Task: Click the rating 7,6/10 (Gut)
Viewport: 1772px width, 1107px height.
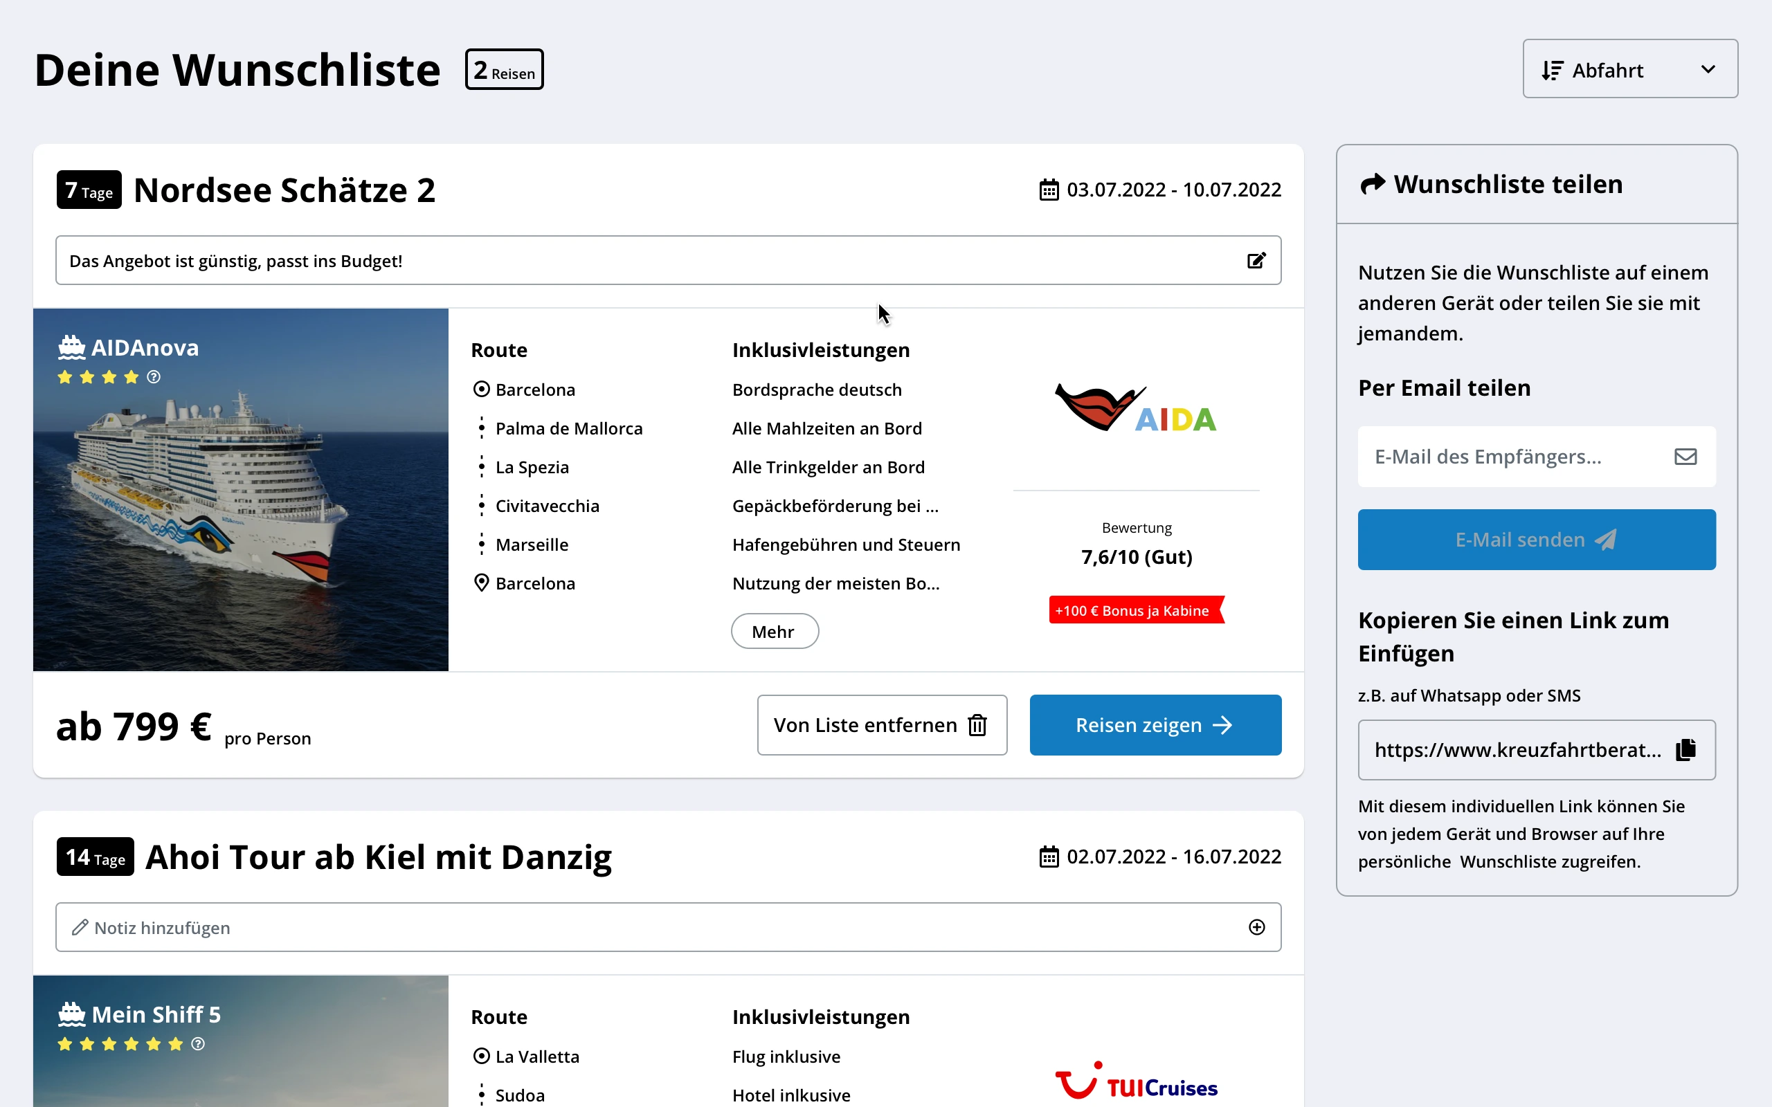Action: (1137, 557)
